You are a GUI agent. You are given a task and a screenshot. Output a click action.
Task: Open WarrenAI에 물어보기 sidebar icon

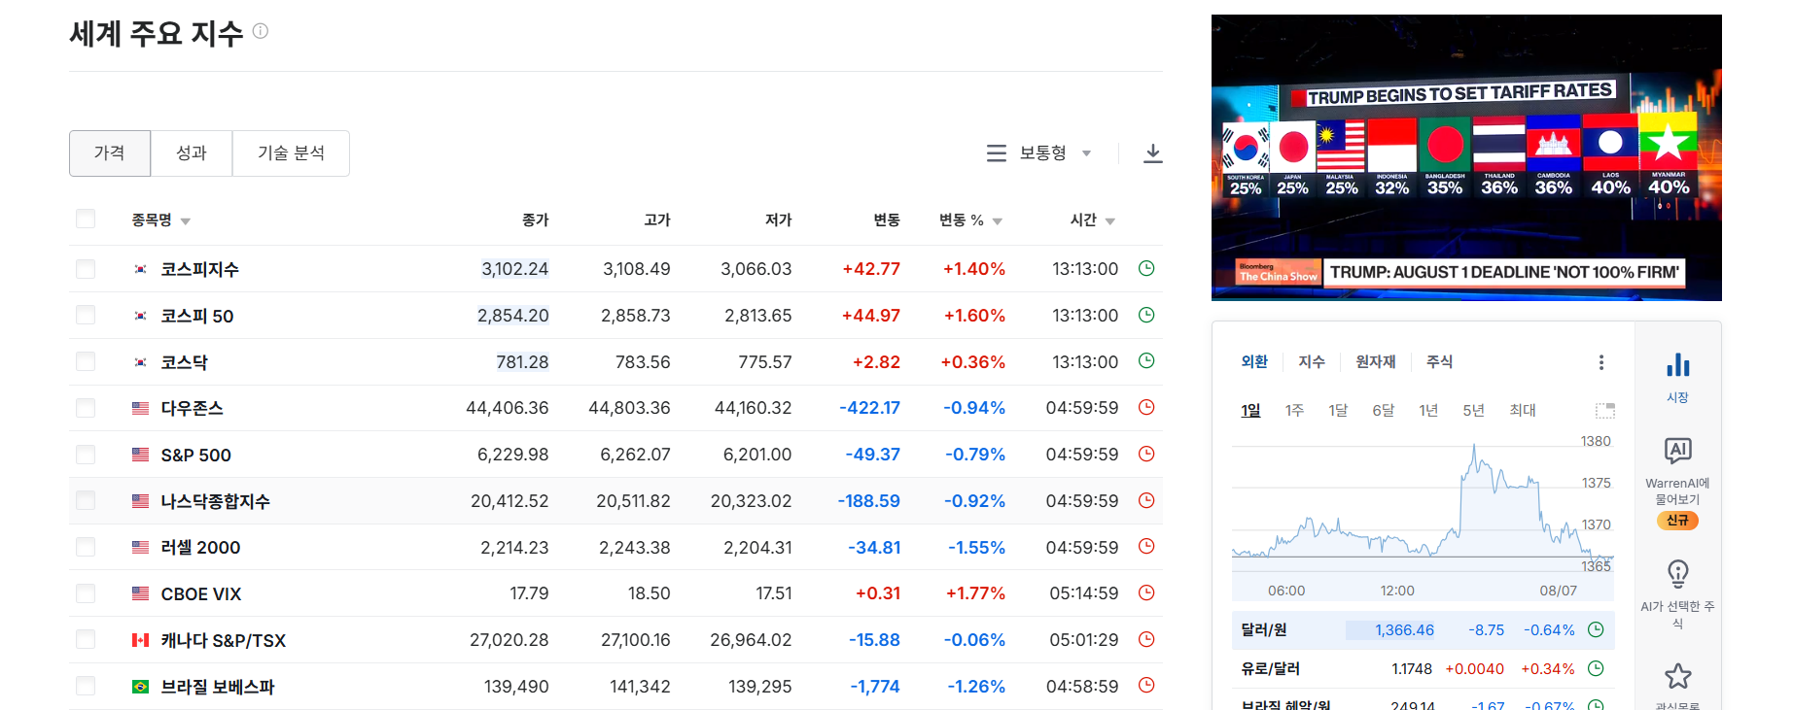point(1678,451)
